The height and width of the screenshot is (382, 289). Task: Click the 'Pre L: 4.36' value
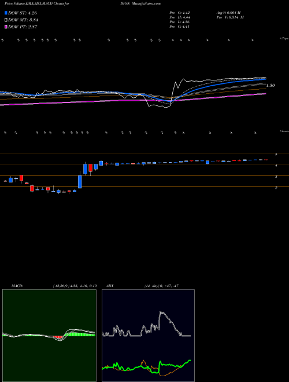click(x=180, y=22)
